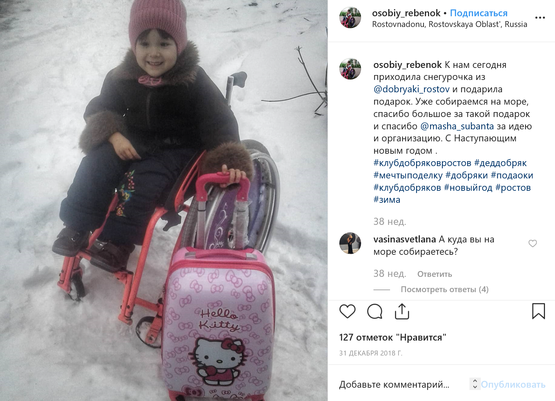
Task: View the 127 отметок "Нравится" list
Action: (x=392, y=337)
